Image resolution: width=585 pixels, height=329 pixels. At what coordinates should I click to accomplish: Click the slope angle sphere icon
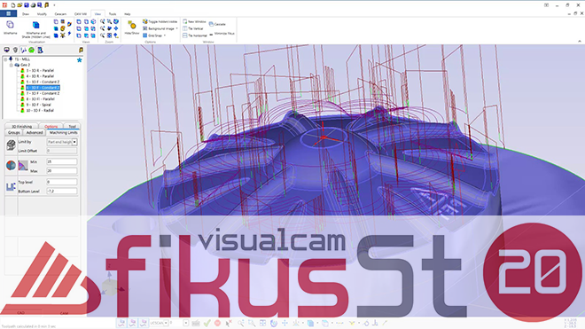coord(11,165)
